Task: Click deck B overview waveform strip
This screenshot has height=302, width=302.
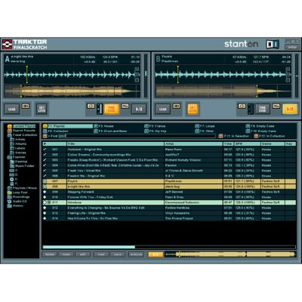Action: point(223,91)
